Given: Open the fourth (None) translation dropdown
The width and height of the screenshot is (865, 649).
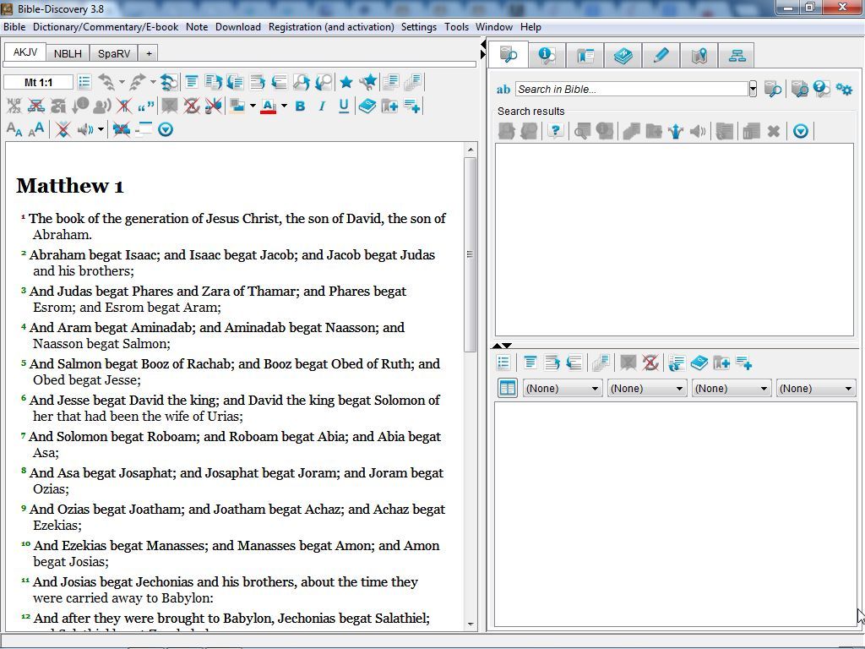Looking at the screenshot, I should pos(815,389).
